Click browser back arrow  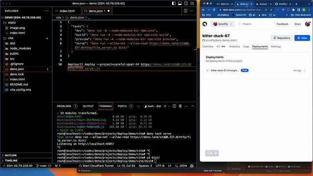coord(203,10)
